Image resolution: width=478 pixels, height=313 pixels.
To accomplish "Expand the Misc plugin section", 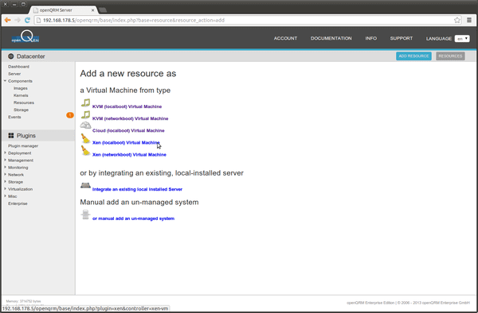I will click(x=5, y=196).
